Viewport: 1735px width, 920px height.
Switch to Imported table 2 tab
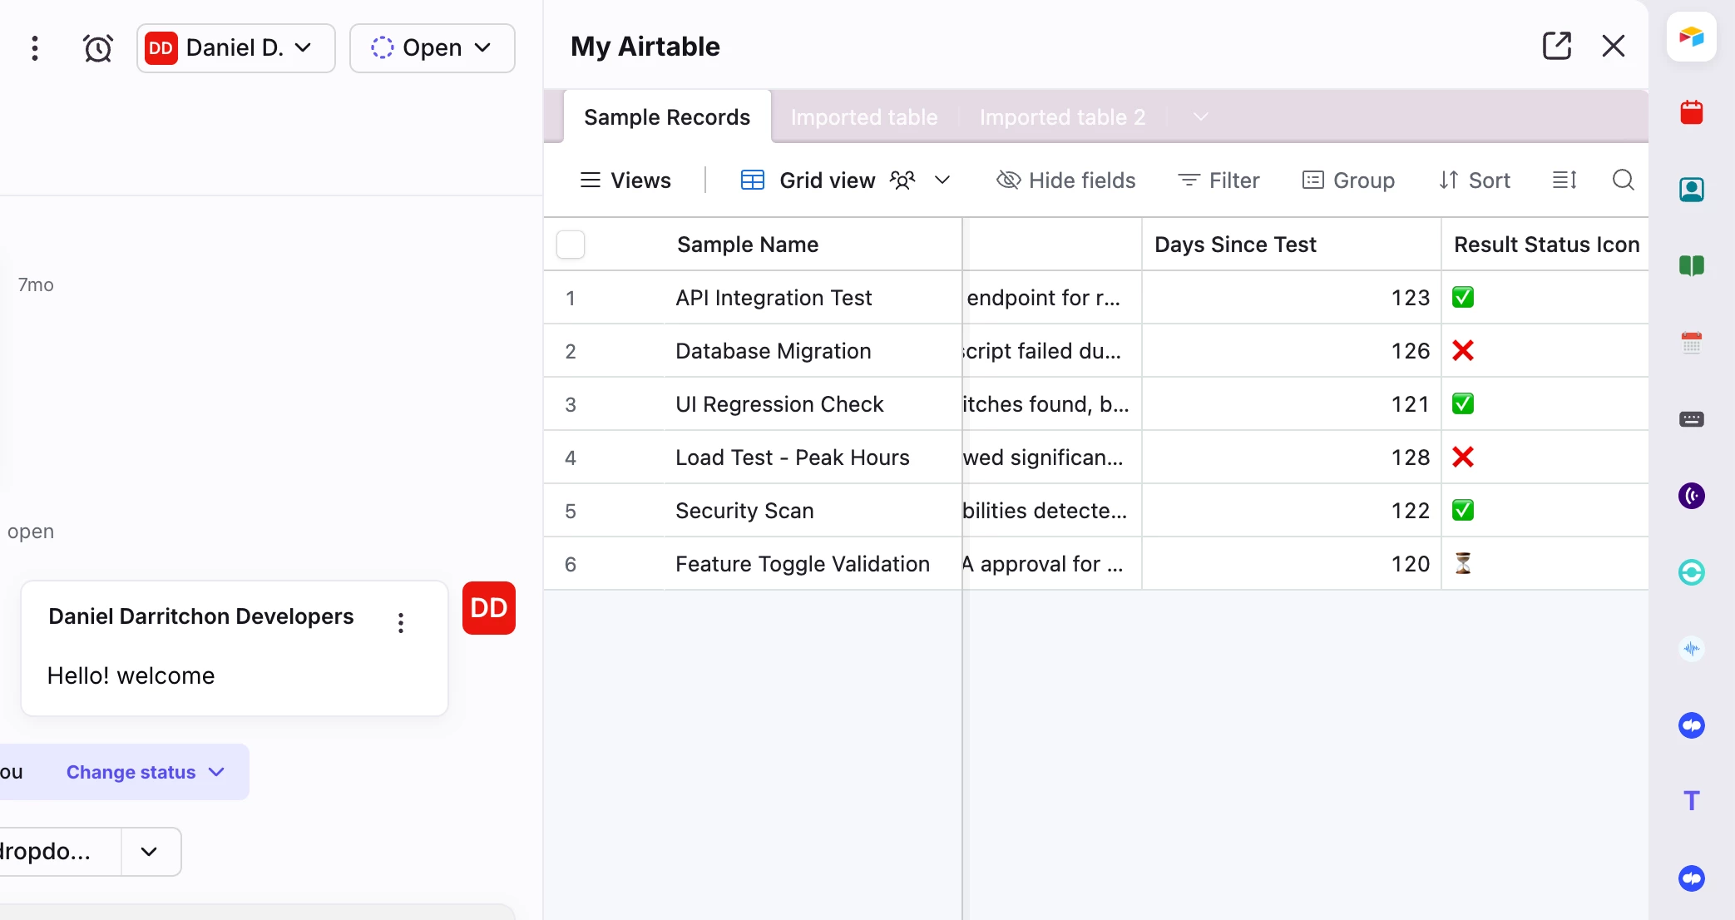(x=1062, y=117)
